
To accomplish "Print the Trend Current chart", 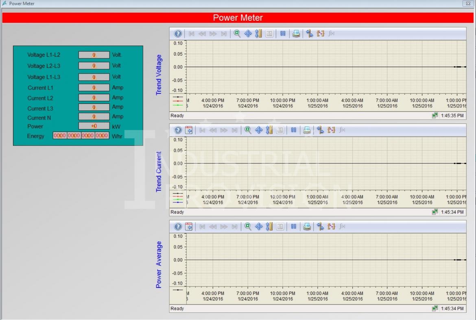I will pos(307,130).
